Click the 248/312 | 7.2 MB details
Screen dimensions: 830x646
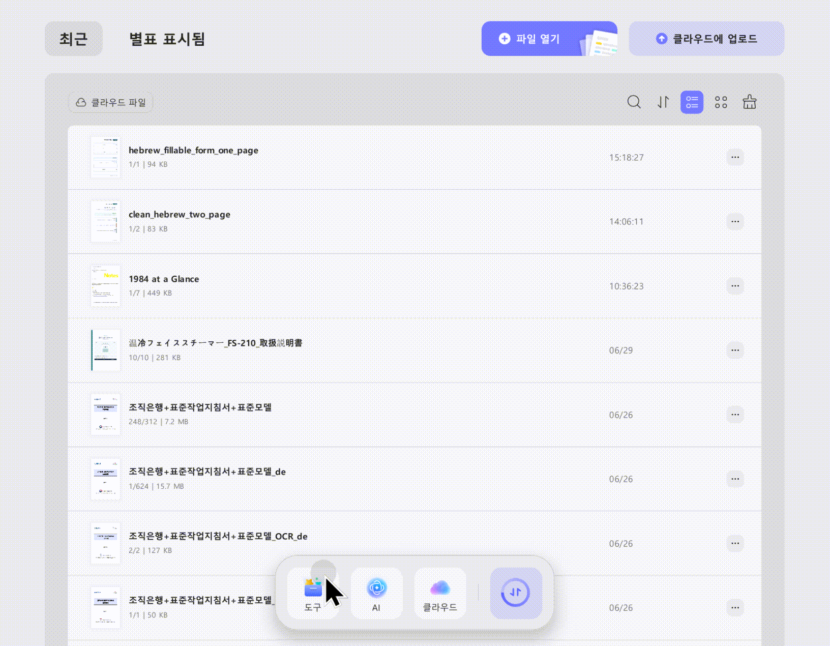(158, 422)
